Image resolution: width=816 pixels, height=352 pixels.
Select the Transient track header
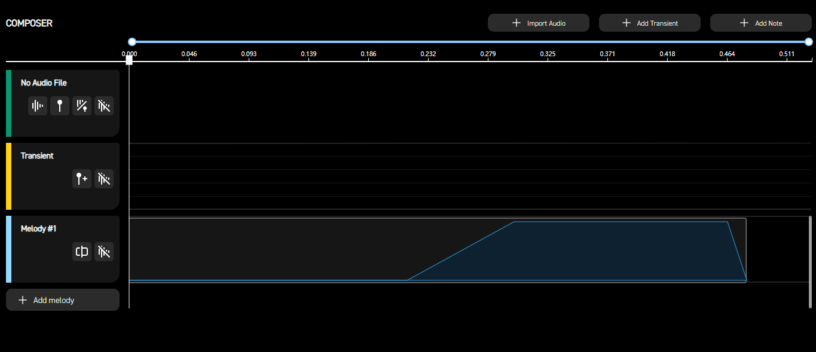click(63, 176)
